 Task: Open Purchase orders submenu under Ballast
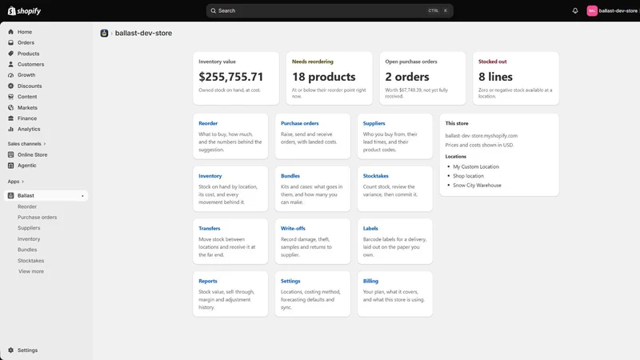point(37,217)
